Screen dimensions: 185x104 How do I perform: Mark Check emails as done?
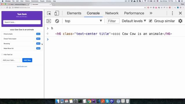pyautogui.click(x=38, y=34)
